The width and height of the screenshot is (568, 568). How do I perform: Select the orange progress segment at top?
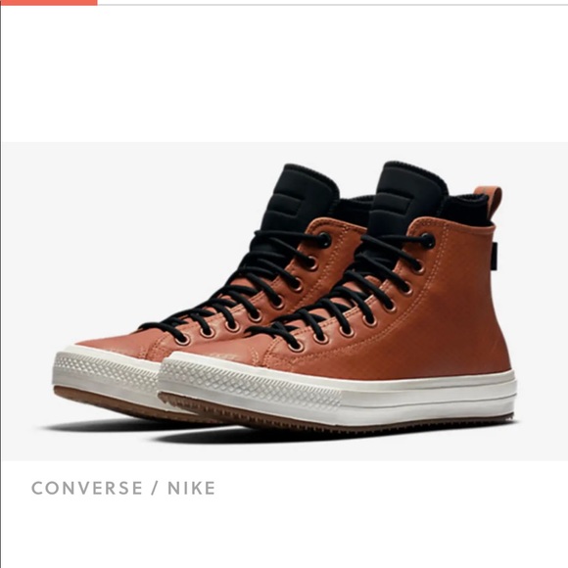point(49,2)
